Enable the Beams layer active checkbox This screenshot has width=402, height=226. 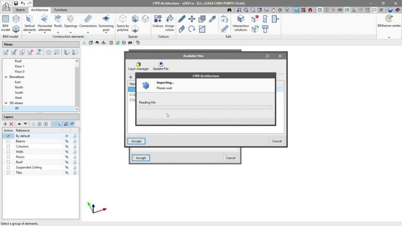pos(8,141)
